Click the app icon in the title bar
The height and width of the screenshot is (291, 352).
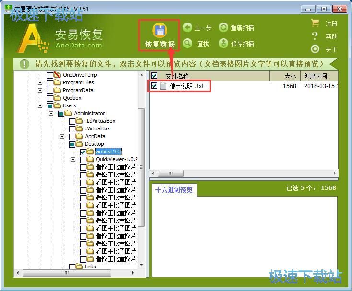click(x=9, y=9)
